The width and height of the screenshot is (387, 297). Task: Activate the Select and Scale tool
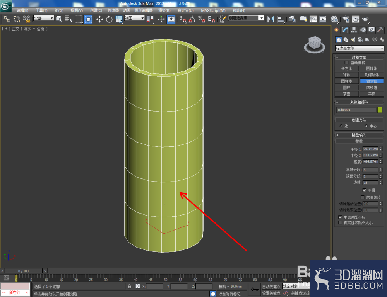pos(119,19)
